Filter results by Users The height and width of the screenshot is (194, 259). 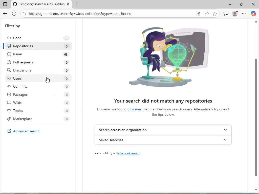(x=17, y=78)
